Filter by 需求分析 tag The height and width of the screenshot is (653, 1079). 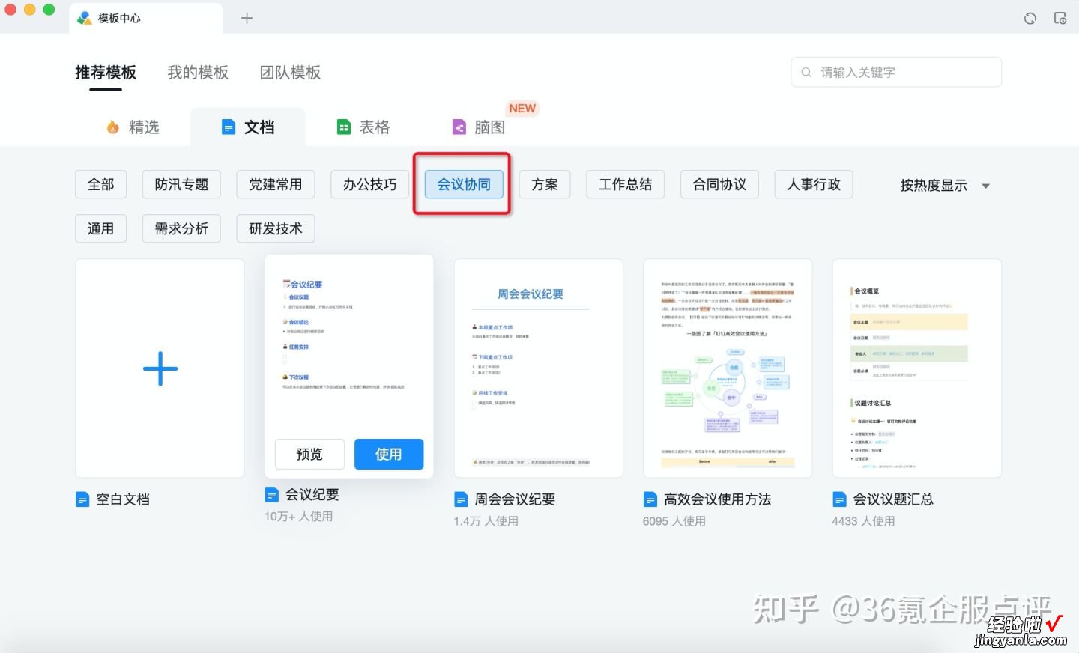181,228
